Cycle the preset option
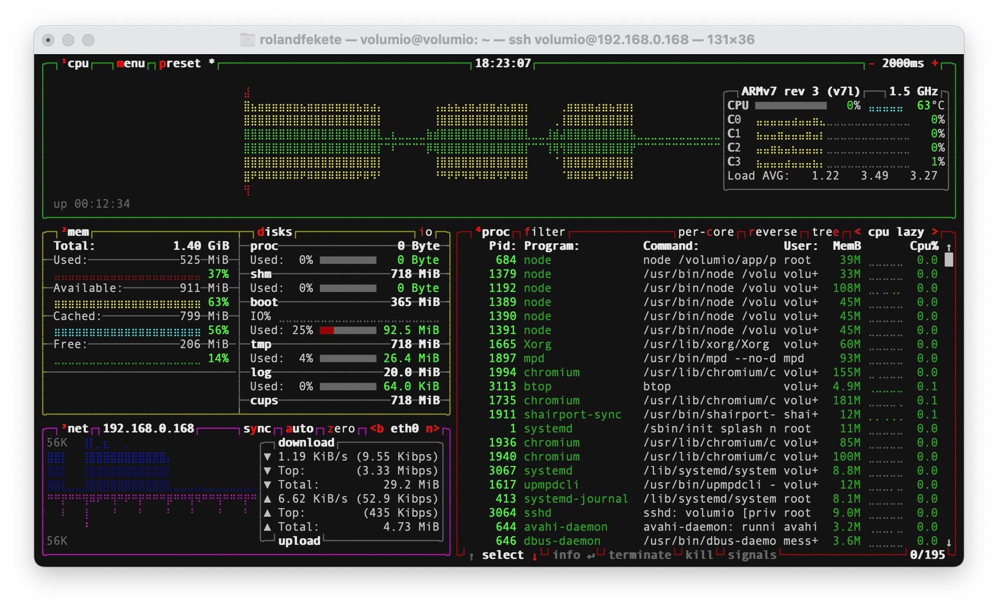Viewport: 998px width, 609px height. coord(179,63)
